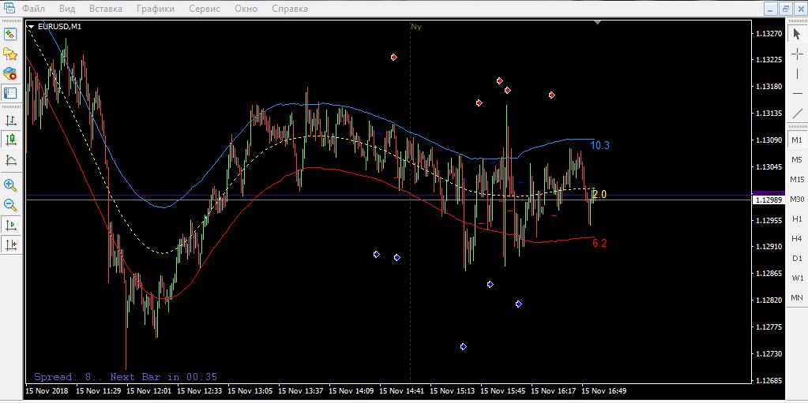Select the Vertical Line drawing tool
This screenshot has width=808, height=403.
pos(797,73)
